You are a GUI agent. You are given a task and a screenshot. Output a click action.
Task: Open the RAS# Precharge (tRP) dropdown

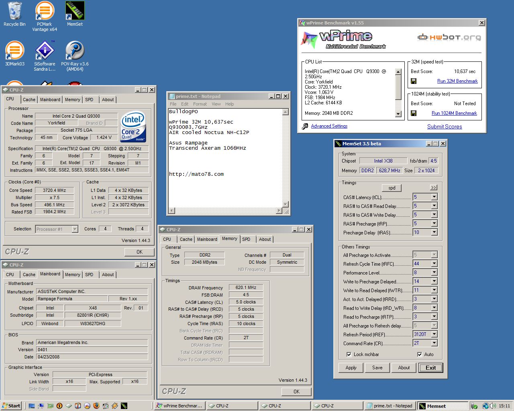pos(434,224)
